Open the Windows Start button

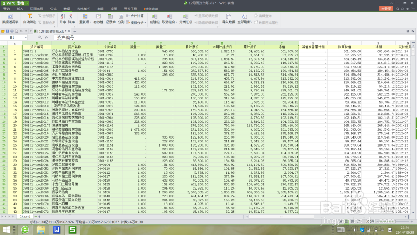6,230
